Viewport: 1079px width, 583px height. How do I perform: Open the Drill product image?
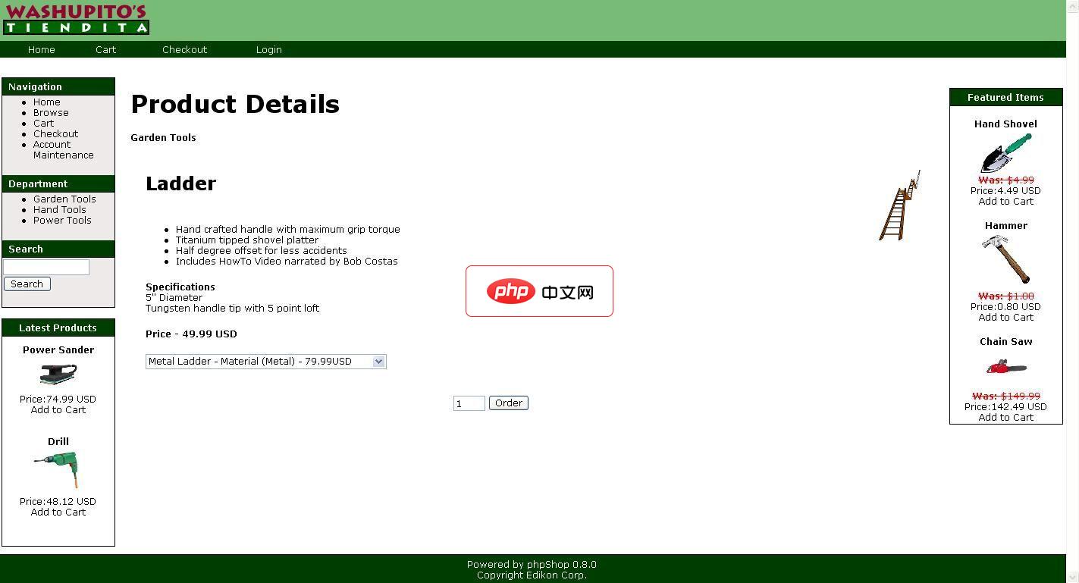tap(58, 469)
